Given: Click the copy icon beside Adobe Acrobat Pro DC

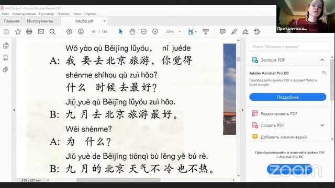Looking at the screenshot, I should (x=324, y=73).
